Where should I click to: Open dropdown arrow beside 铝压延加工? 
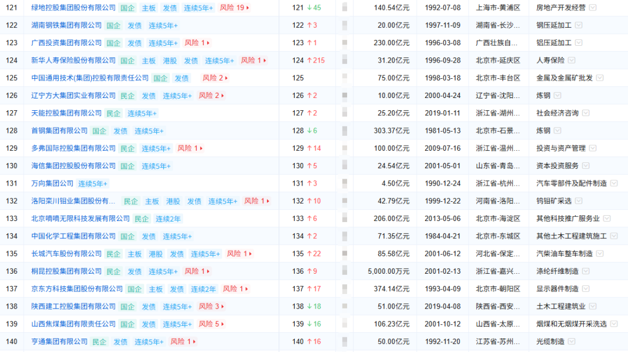tap(579, 43)
